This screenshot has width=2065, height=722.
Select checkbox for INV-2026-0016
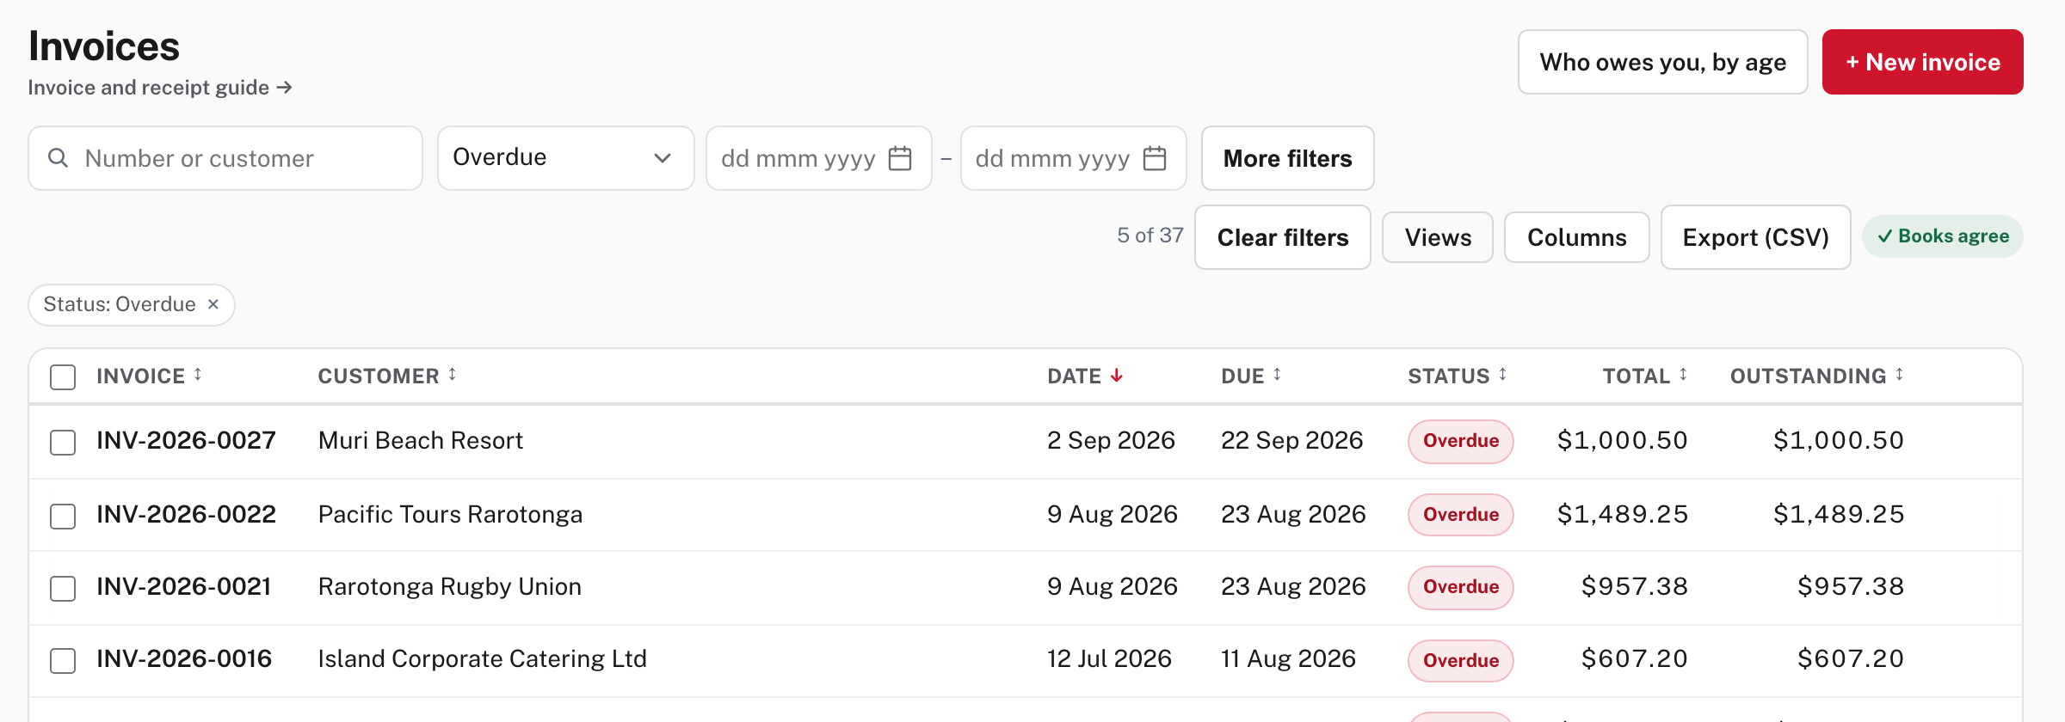[x=63, y=661]
